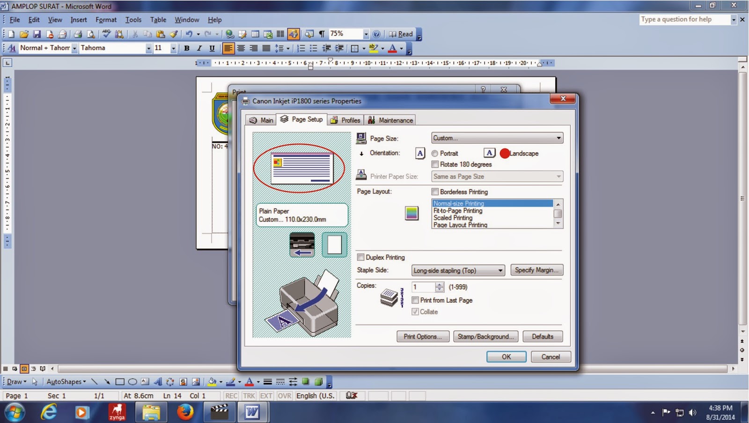Toggle the Show/Hide paragraph marks button
The height and width of the screenshot is (423, 749).
point(322,34)
